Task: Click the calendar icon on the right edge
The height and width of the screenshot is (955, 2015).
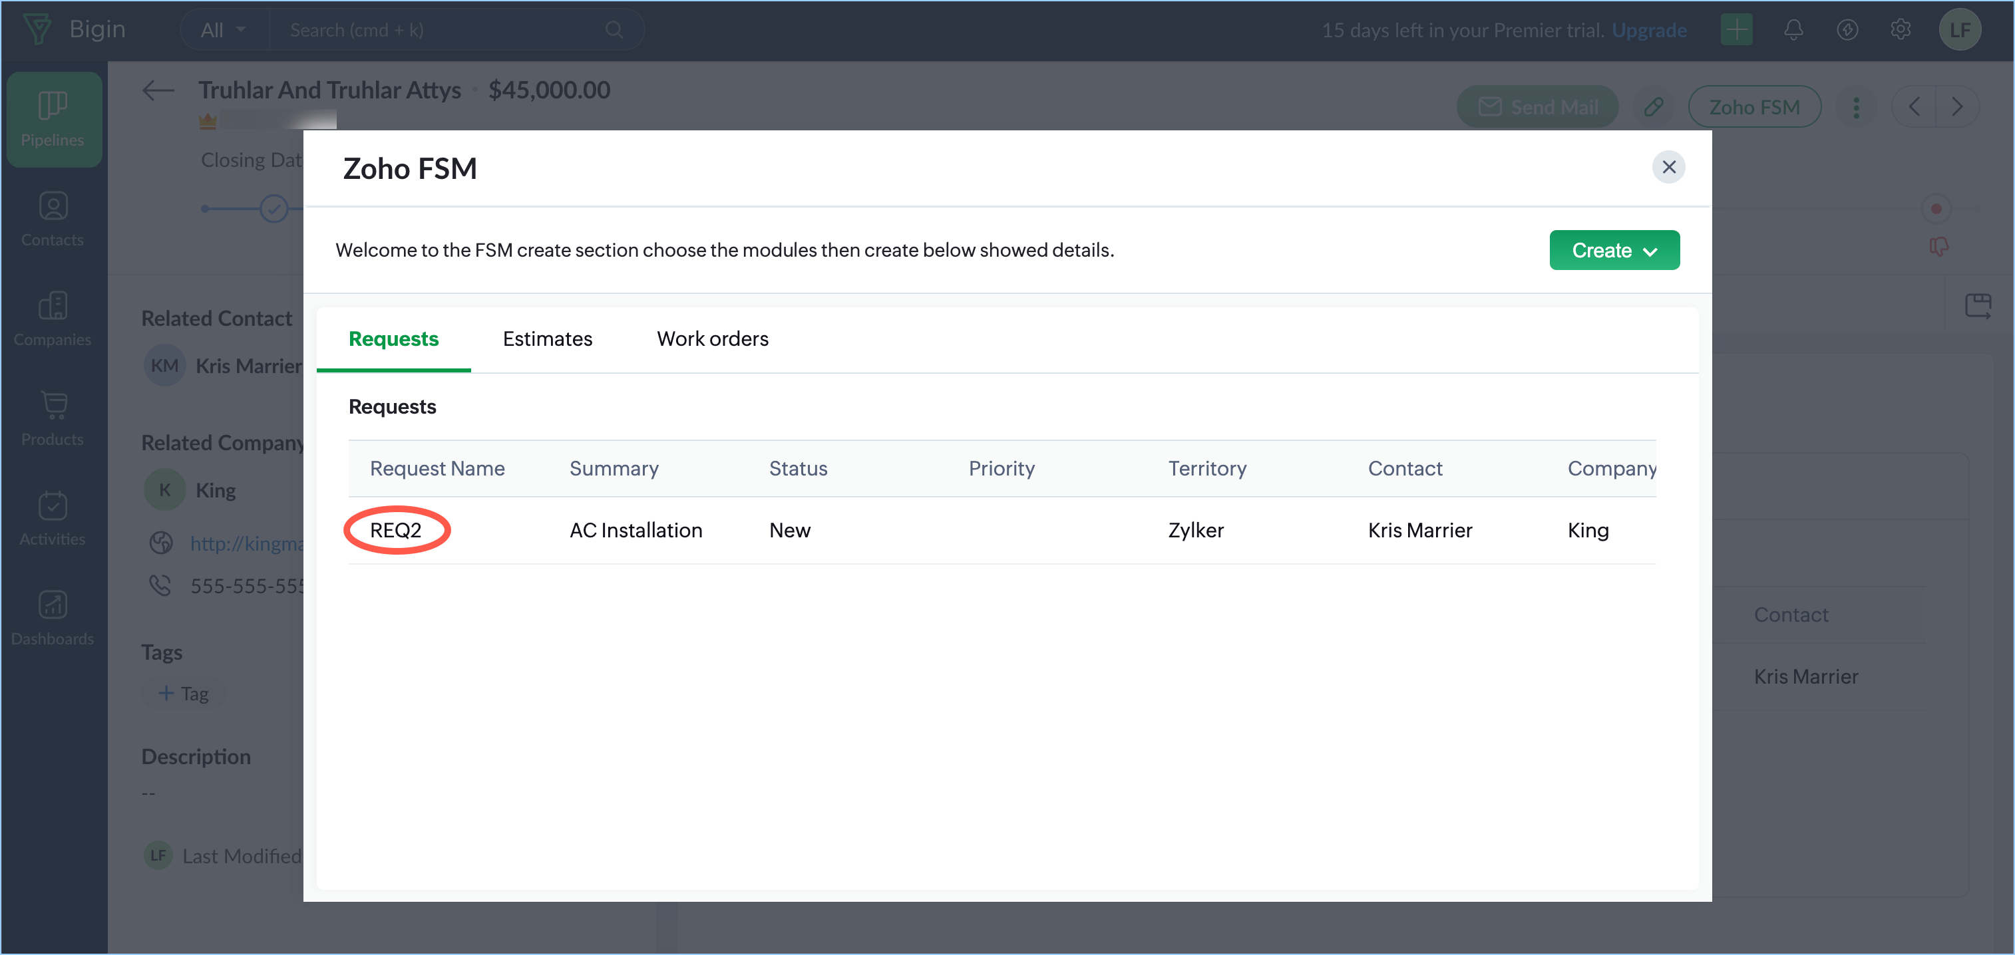Action: pyautogui.click(x=1978, y=305)
